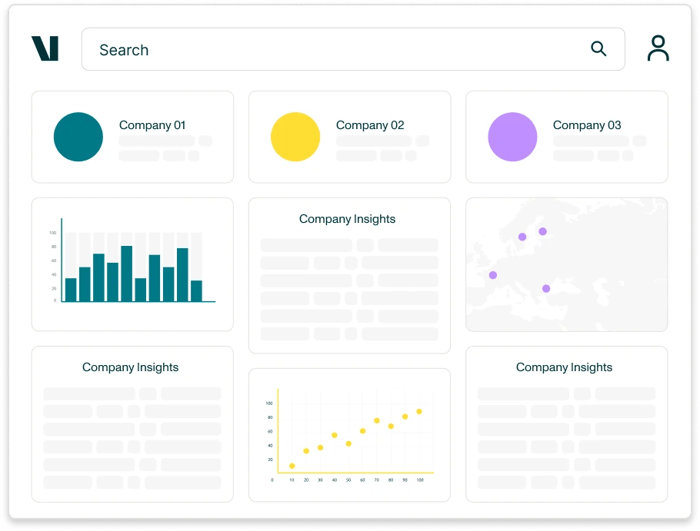Open the bottom-left Company Insights panel
The image size is (700, 531).
click(x=131, y=423)
